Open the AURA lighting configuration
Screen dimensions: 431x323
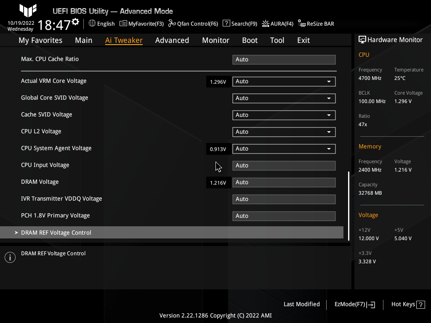pyautogui.click(x=277, y=24)
